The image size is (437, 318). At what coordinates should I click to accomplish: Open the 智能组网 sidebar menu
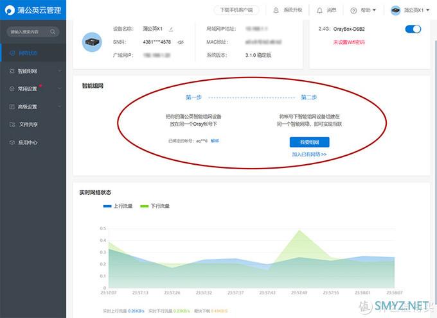pos(33,71)
